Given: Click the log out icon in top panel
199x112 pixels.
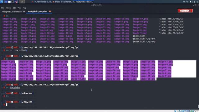Looking at the screenshot, I should point(198,2).
